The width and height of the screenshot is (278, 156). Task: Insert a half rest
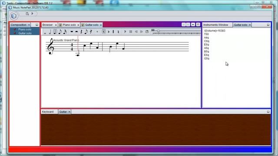tap(76, 32)
